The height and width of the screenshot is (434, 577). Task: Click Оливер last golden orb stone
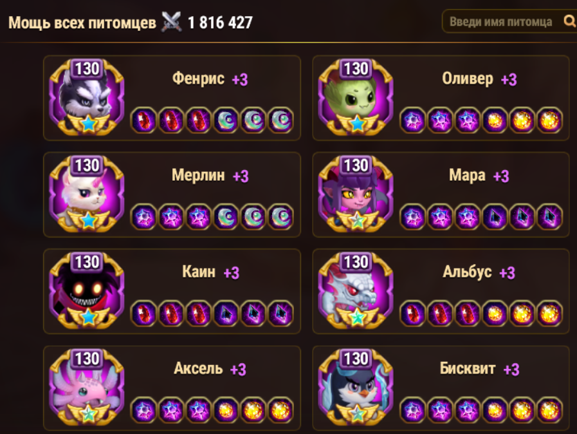pos(549,120)
